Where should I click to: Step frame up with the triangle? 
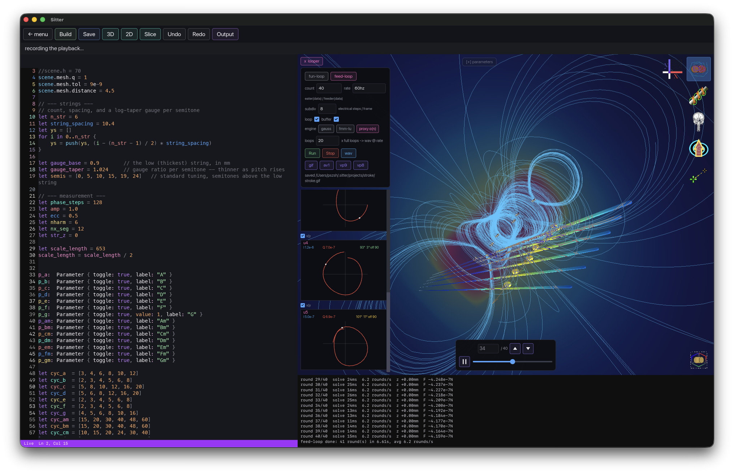pos(515,349)
